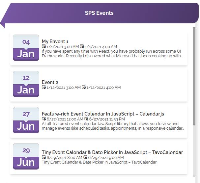The image size is (200, 183).
Task: Click clock icon before 6/29/2021 8:00 AM
Action: [x=44, y=157]
